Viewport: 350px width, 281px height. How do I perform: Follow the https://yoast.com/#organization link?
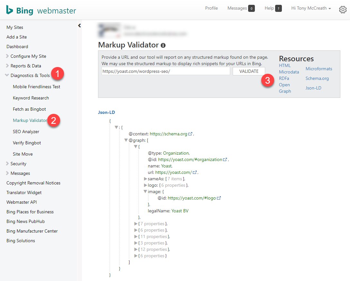190,159
